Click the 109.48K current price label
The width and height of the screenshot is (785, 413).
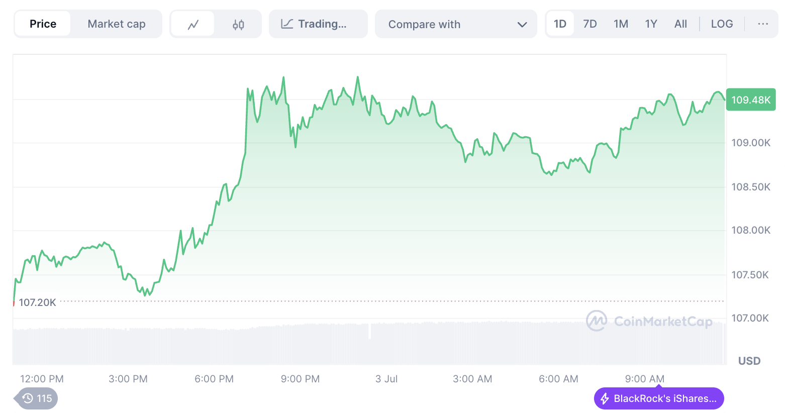click(x=751, y=100)
